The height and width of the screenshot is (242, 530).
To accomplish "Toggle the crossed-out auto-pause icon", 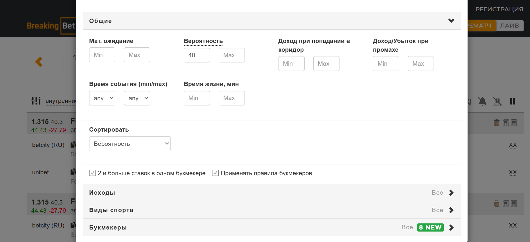I will click(x=497, y=101).
